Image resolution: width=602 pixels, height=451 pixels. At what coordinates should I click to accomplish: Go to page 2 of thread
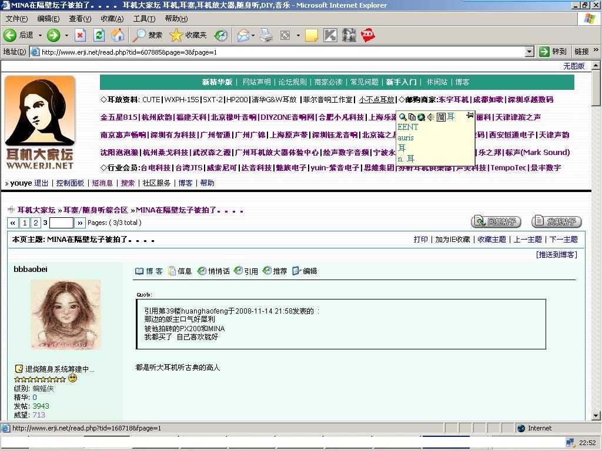[x=36, y=223]
